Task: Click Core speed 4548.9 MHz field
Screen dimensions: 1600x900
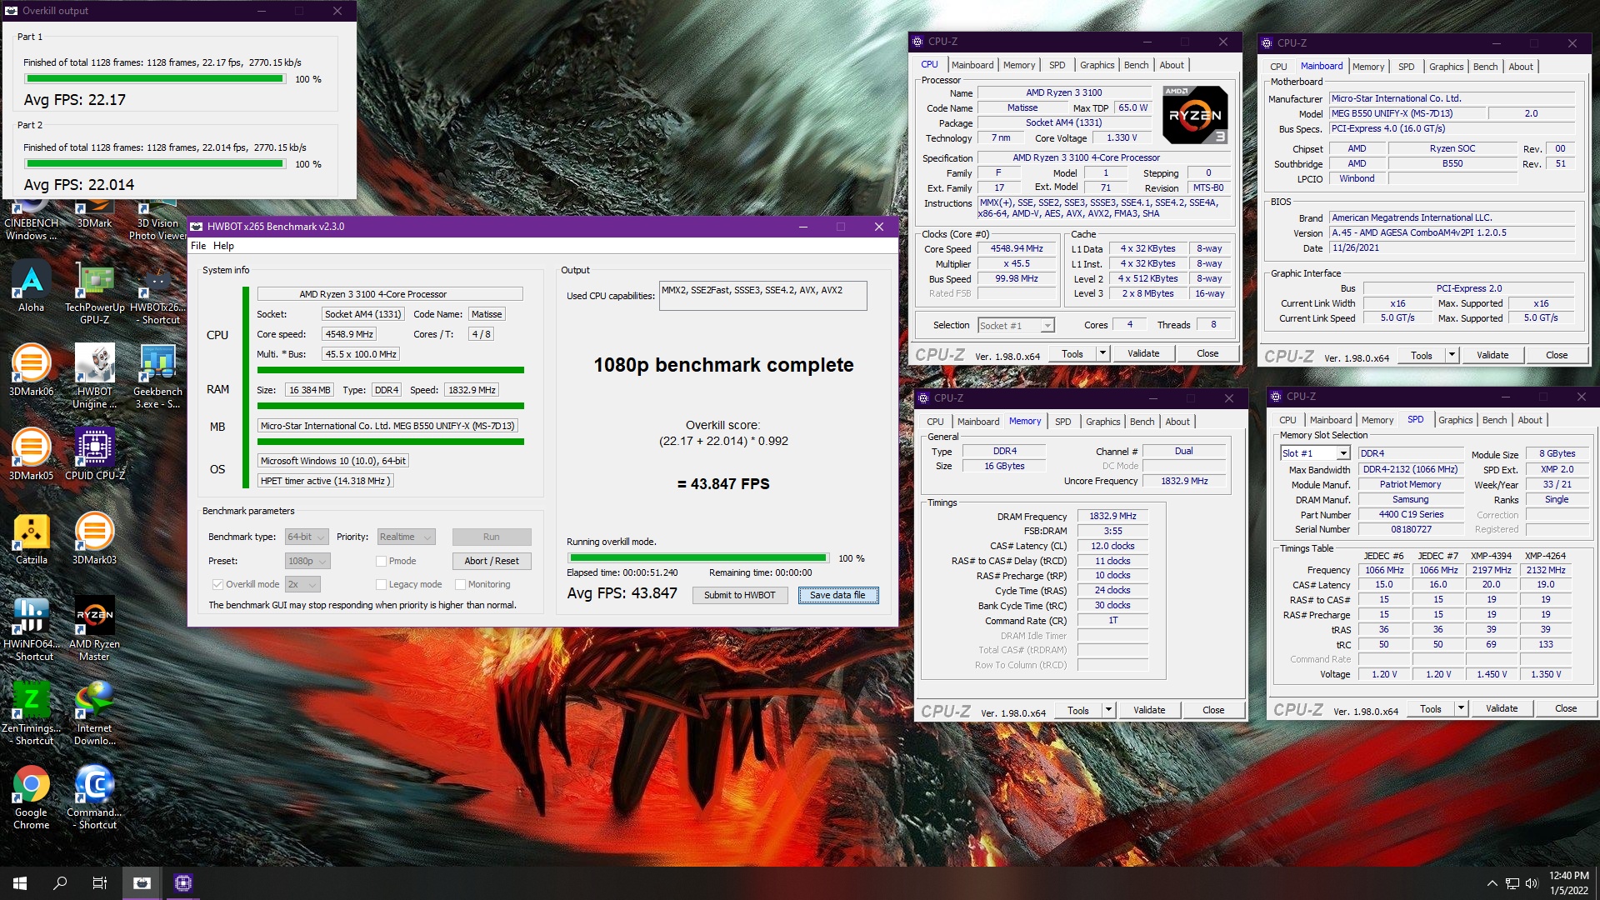Action: tap(348, 334)
